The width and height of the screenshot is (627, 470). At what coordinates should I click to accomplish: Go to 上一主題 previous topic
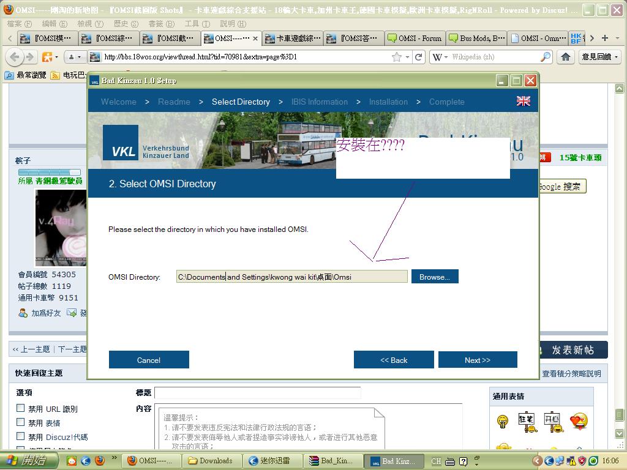coord(34,349)
